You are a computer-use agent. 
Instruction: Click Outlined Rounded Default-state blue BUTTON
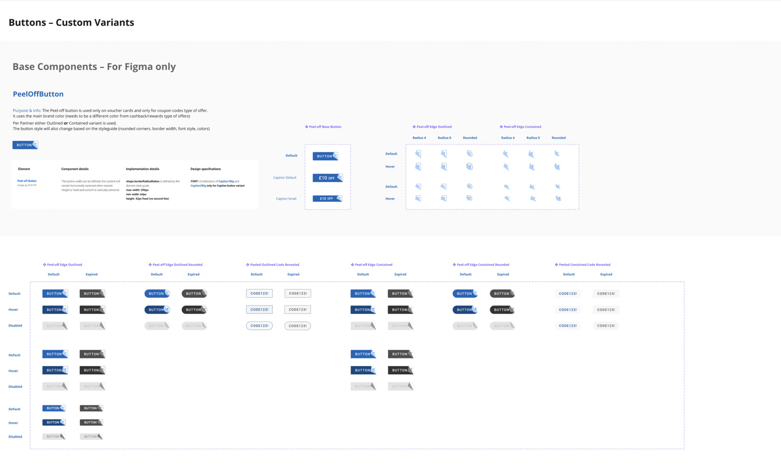coord(157,294)
